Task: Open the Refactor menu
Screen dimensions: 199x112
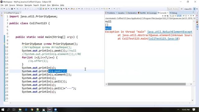Action: [x=20, y=5]
